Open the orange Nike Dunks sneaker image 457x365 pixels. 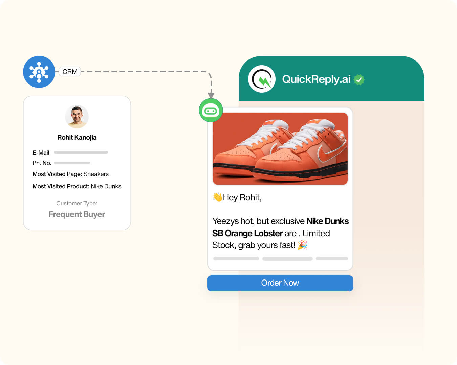tap(280, 149)
